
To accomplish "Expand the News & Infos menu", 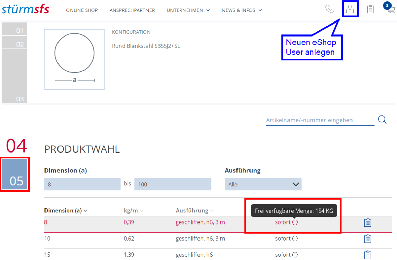I will (242, 10).
